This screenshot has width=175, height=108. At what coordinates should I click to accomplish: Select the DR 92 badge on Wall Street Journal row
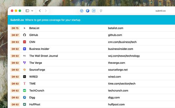[15, 56]
